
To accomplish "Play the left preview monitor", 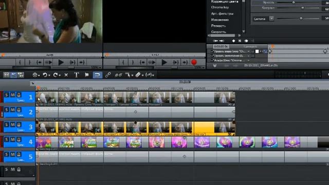I will click(x=61, y=62).
